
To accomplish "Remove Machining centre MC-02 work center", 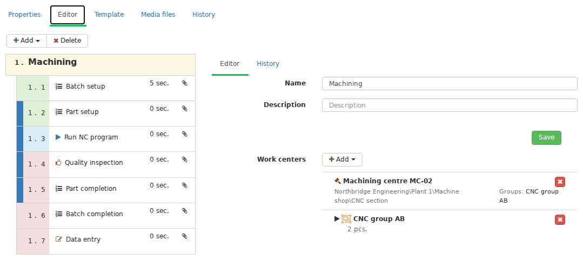I will pos(560,182).
